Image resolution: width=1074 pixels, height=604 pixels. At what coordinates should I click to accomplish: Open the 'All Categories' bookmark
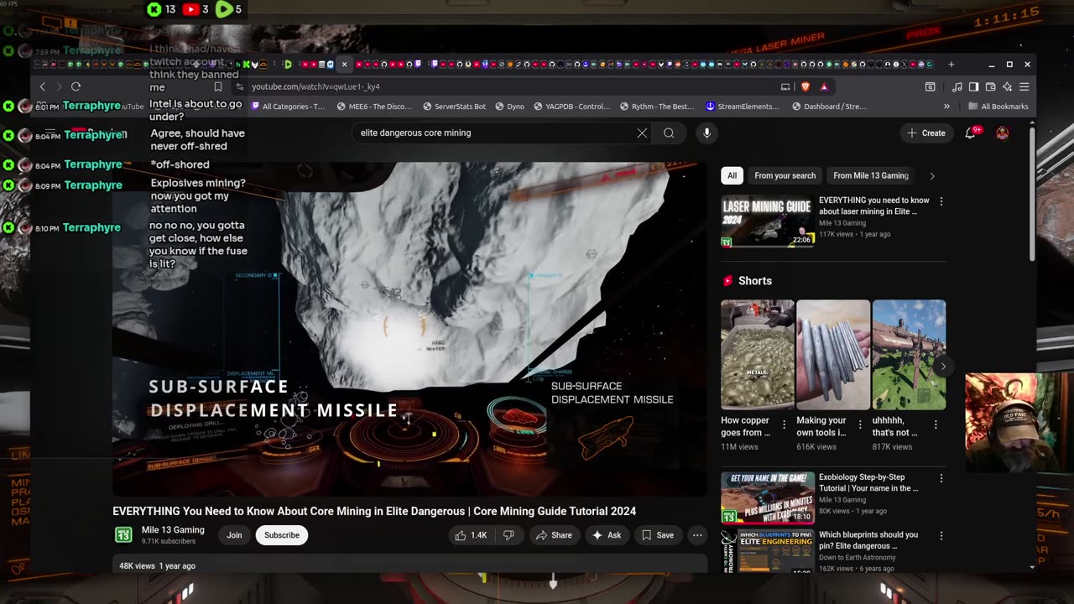click(288, 107)
